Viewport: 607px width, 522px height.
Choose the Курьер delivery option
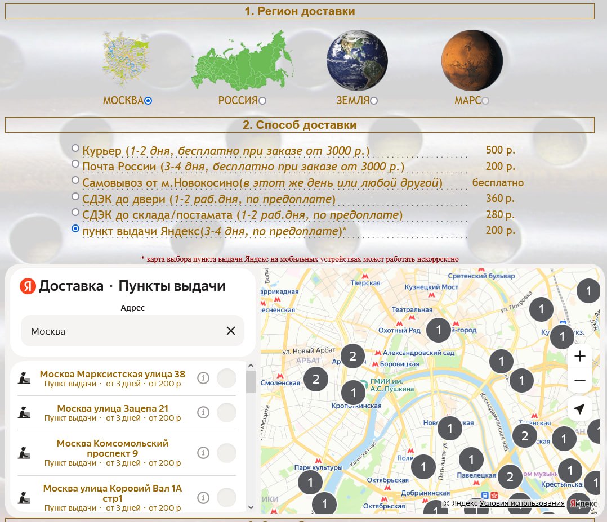click(75, 148)
